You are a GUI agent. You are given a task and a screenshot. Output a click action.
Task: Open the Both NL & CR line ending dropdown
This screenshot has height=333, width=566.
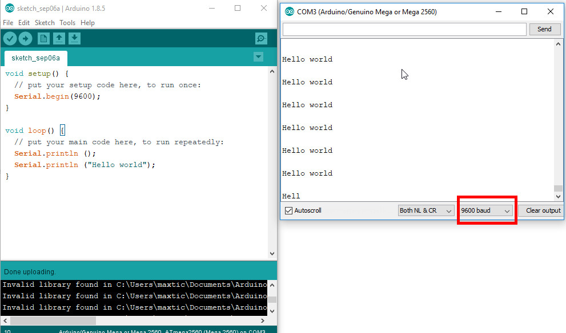pos(425,210)
